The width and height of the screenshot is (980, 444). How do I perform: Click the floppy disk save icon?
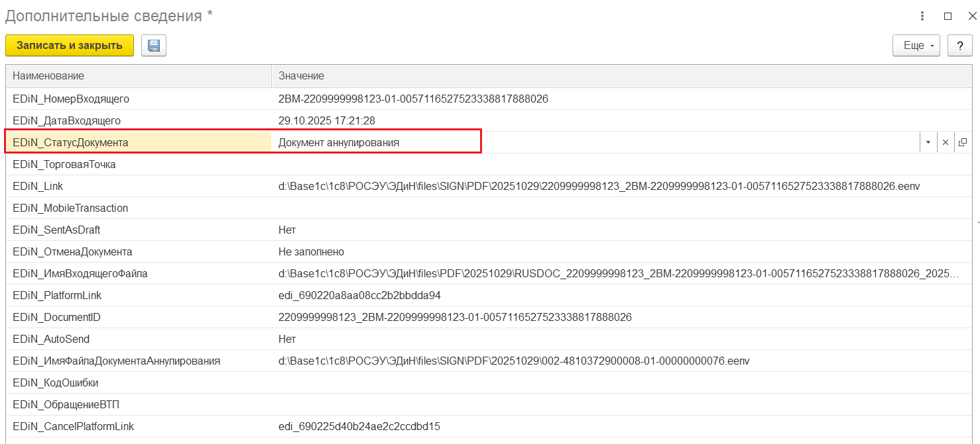(154, 46)
